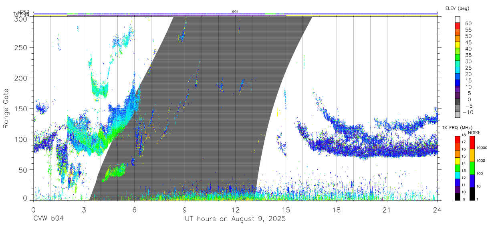Click the y-axis tick label "150"

coord(20,108)
